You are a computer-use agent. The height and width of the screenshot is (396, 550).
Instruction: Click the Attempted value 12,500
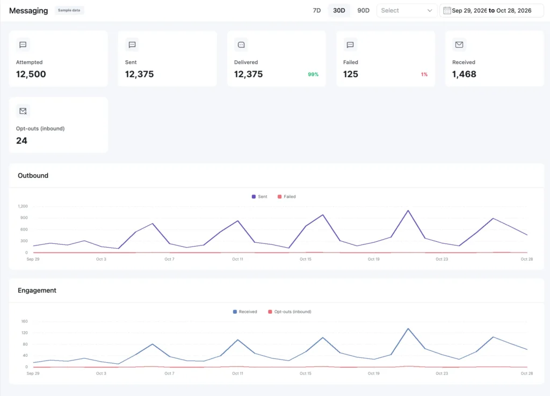coord(31,74)
